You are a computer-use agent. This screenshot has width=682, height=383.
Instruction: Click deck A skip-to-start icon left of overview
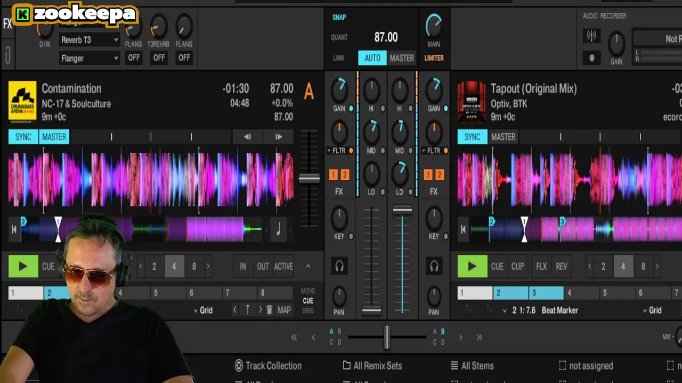coord(14,230)
